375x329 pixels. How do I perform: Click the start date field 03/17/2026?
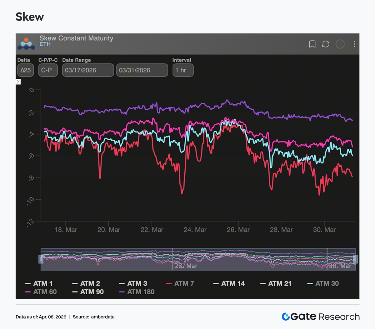tap(88, 70)
